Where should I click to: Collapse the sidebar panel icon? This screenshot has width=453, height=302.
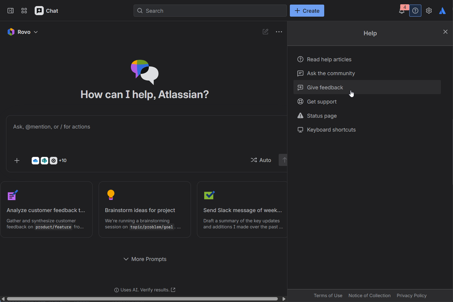tap(10, 11)
